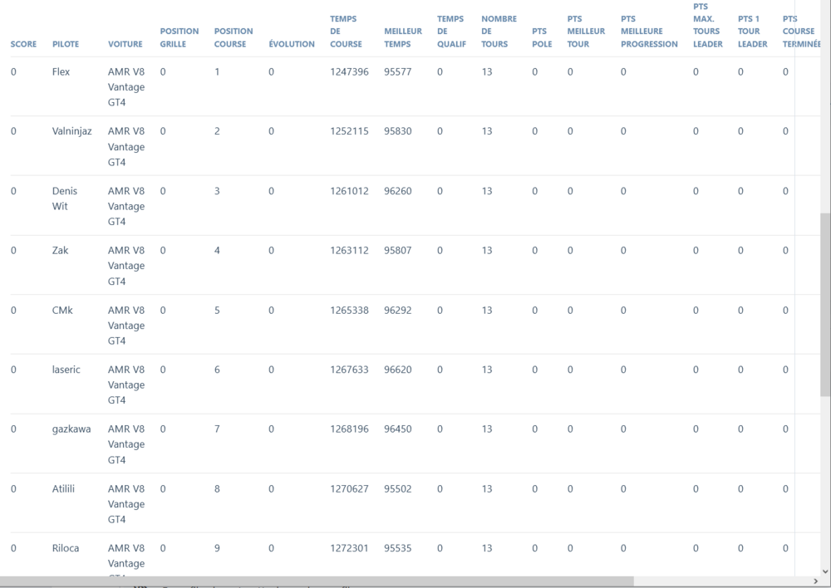831x588 pixels.
Task: Click the POSITION GRILLE column header
Action: [179, 37]
